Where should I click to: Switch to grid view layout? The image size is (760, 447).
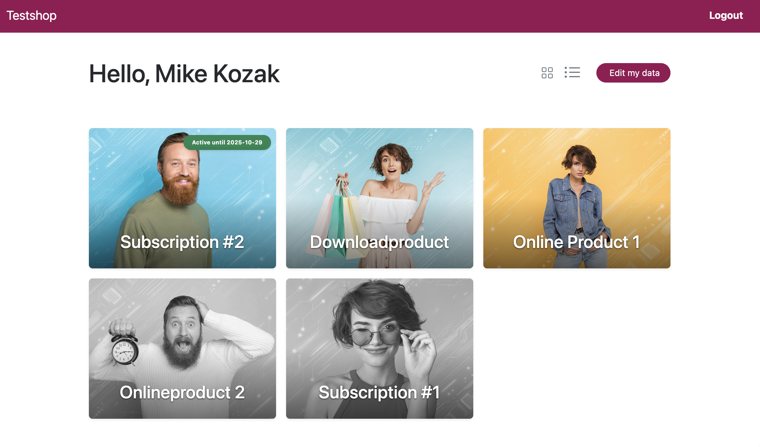(547, 73)
